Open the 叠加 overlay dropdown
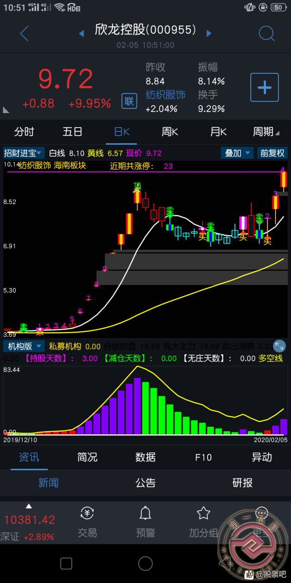The width and height of the screenshot is (291, 583). point(237,153)
